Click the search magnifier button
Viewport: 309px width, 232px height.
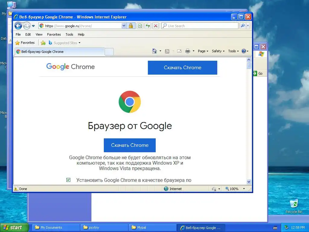click(x=243, y=26)
